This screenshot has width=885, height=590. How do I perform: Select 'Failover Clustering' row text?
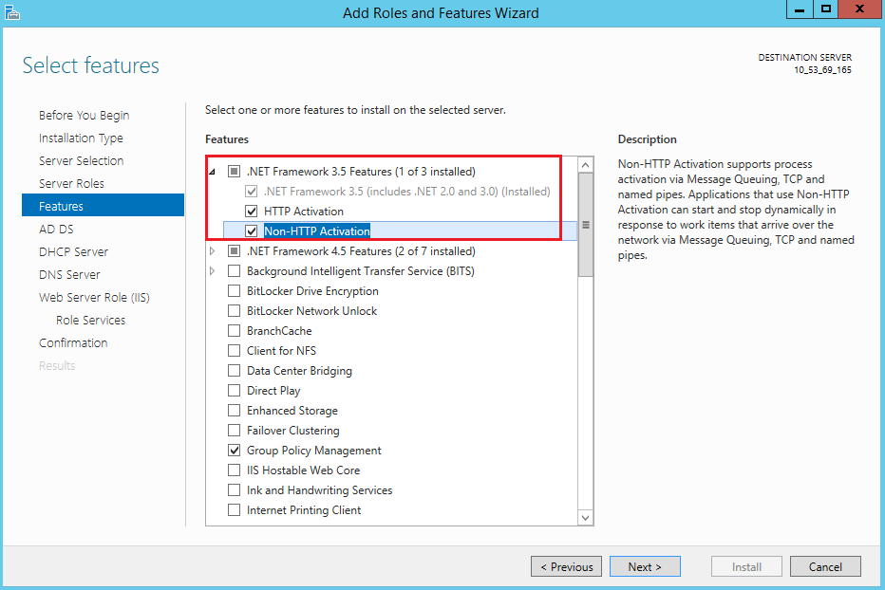coord(292,431)
